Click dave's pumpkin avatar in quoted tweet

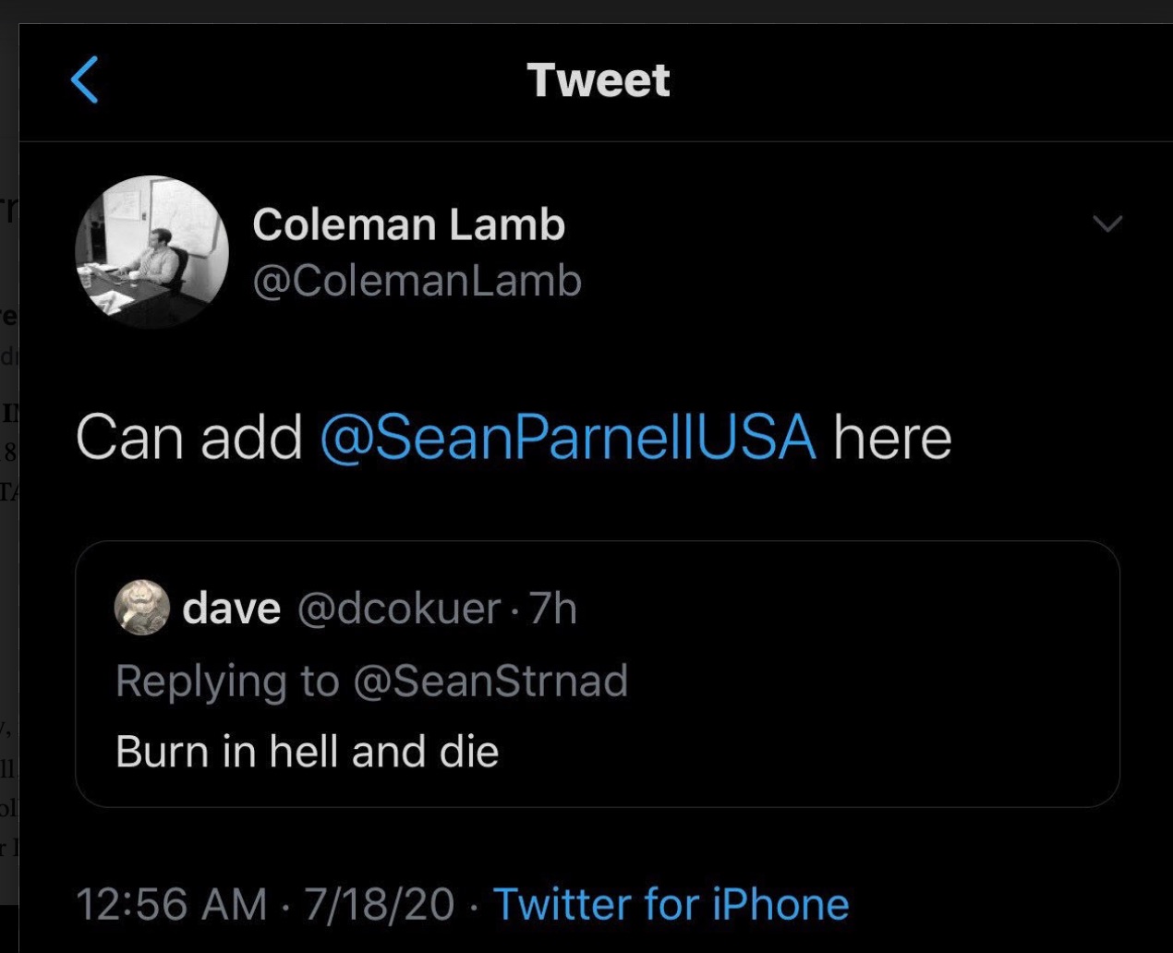click(x=142, y=608)
